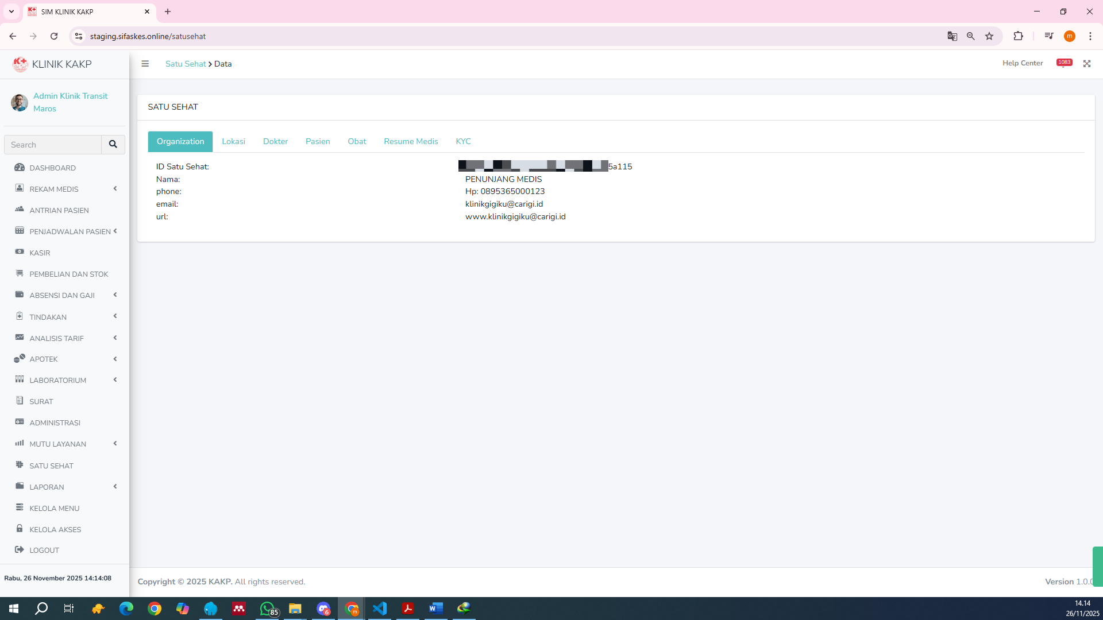Image resolution: width=1103 pixels, height=620 pixels.
Task: Open Satu Sehat in the sidebar
Action: pos(51,466)
